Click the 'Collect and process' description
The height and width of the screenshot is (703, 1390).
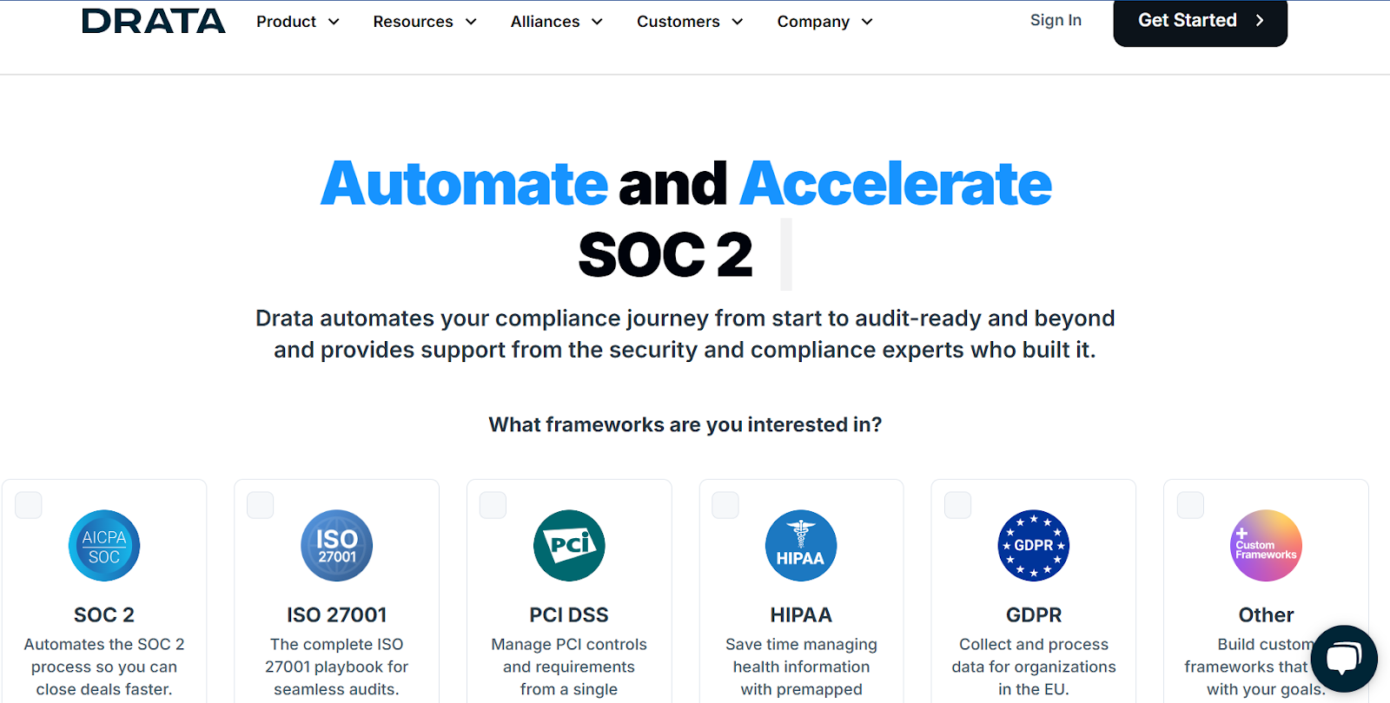[1034, 667]
